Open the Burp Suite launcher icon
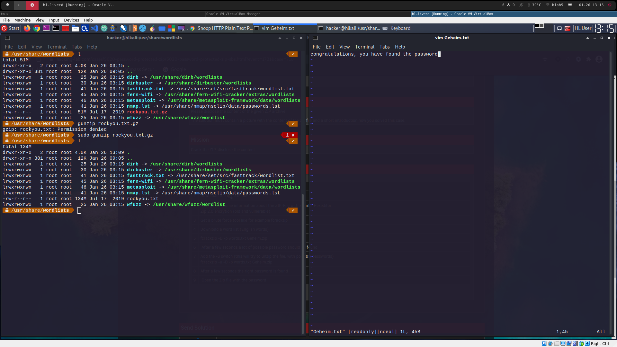The image size is (617, 347). (133, 28)
